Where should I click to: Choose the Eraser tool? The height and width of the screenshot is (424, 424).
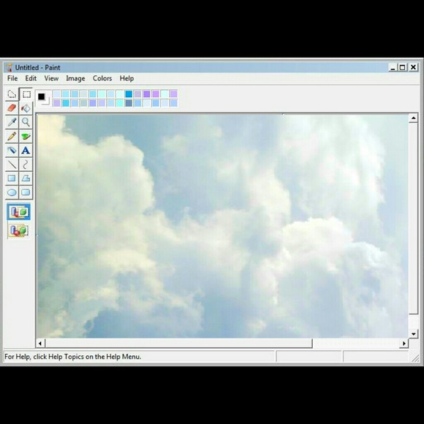click(12, 108)
